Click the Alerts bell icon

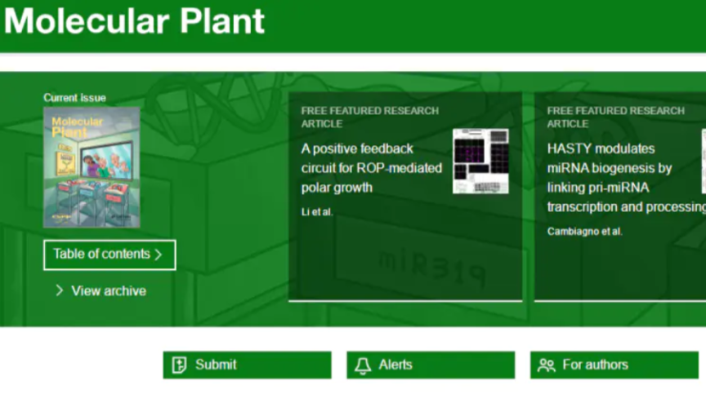click(x=363, y=365)
